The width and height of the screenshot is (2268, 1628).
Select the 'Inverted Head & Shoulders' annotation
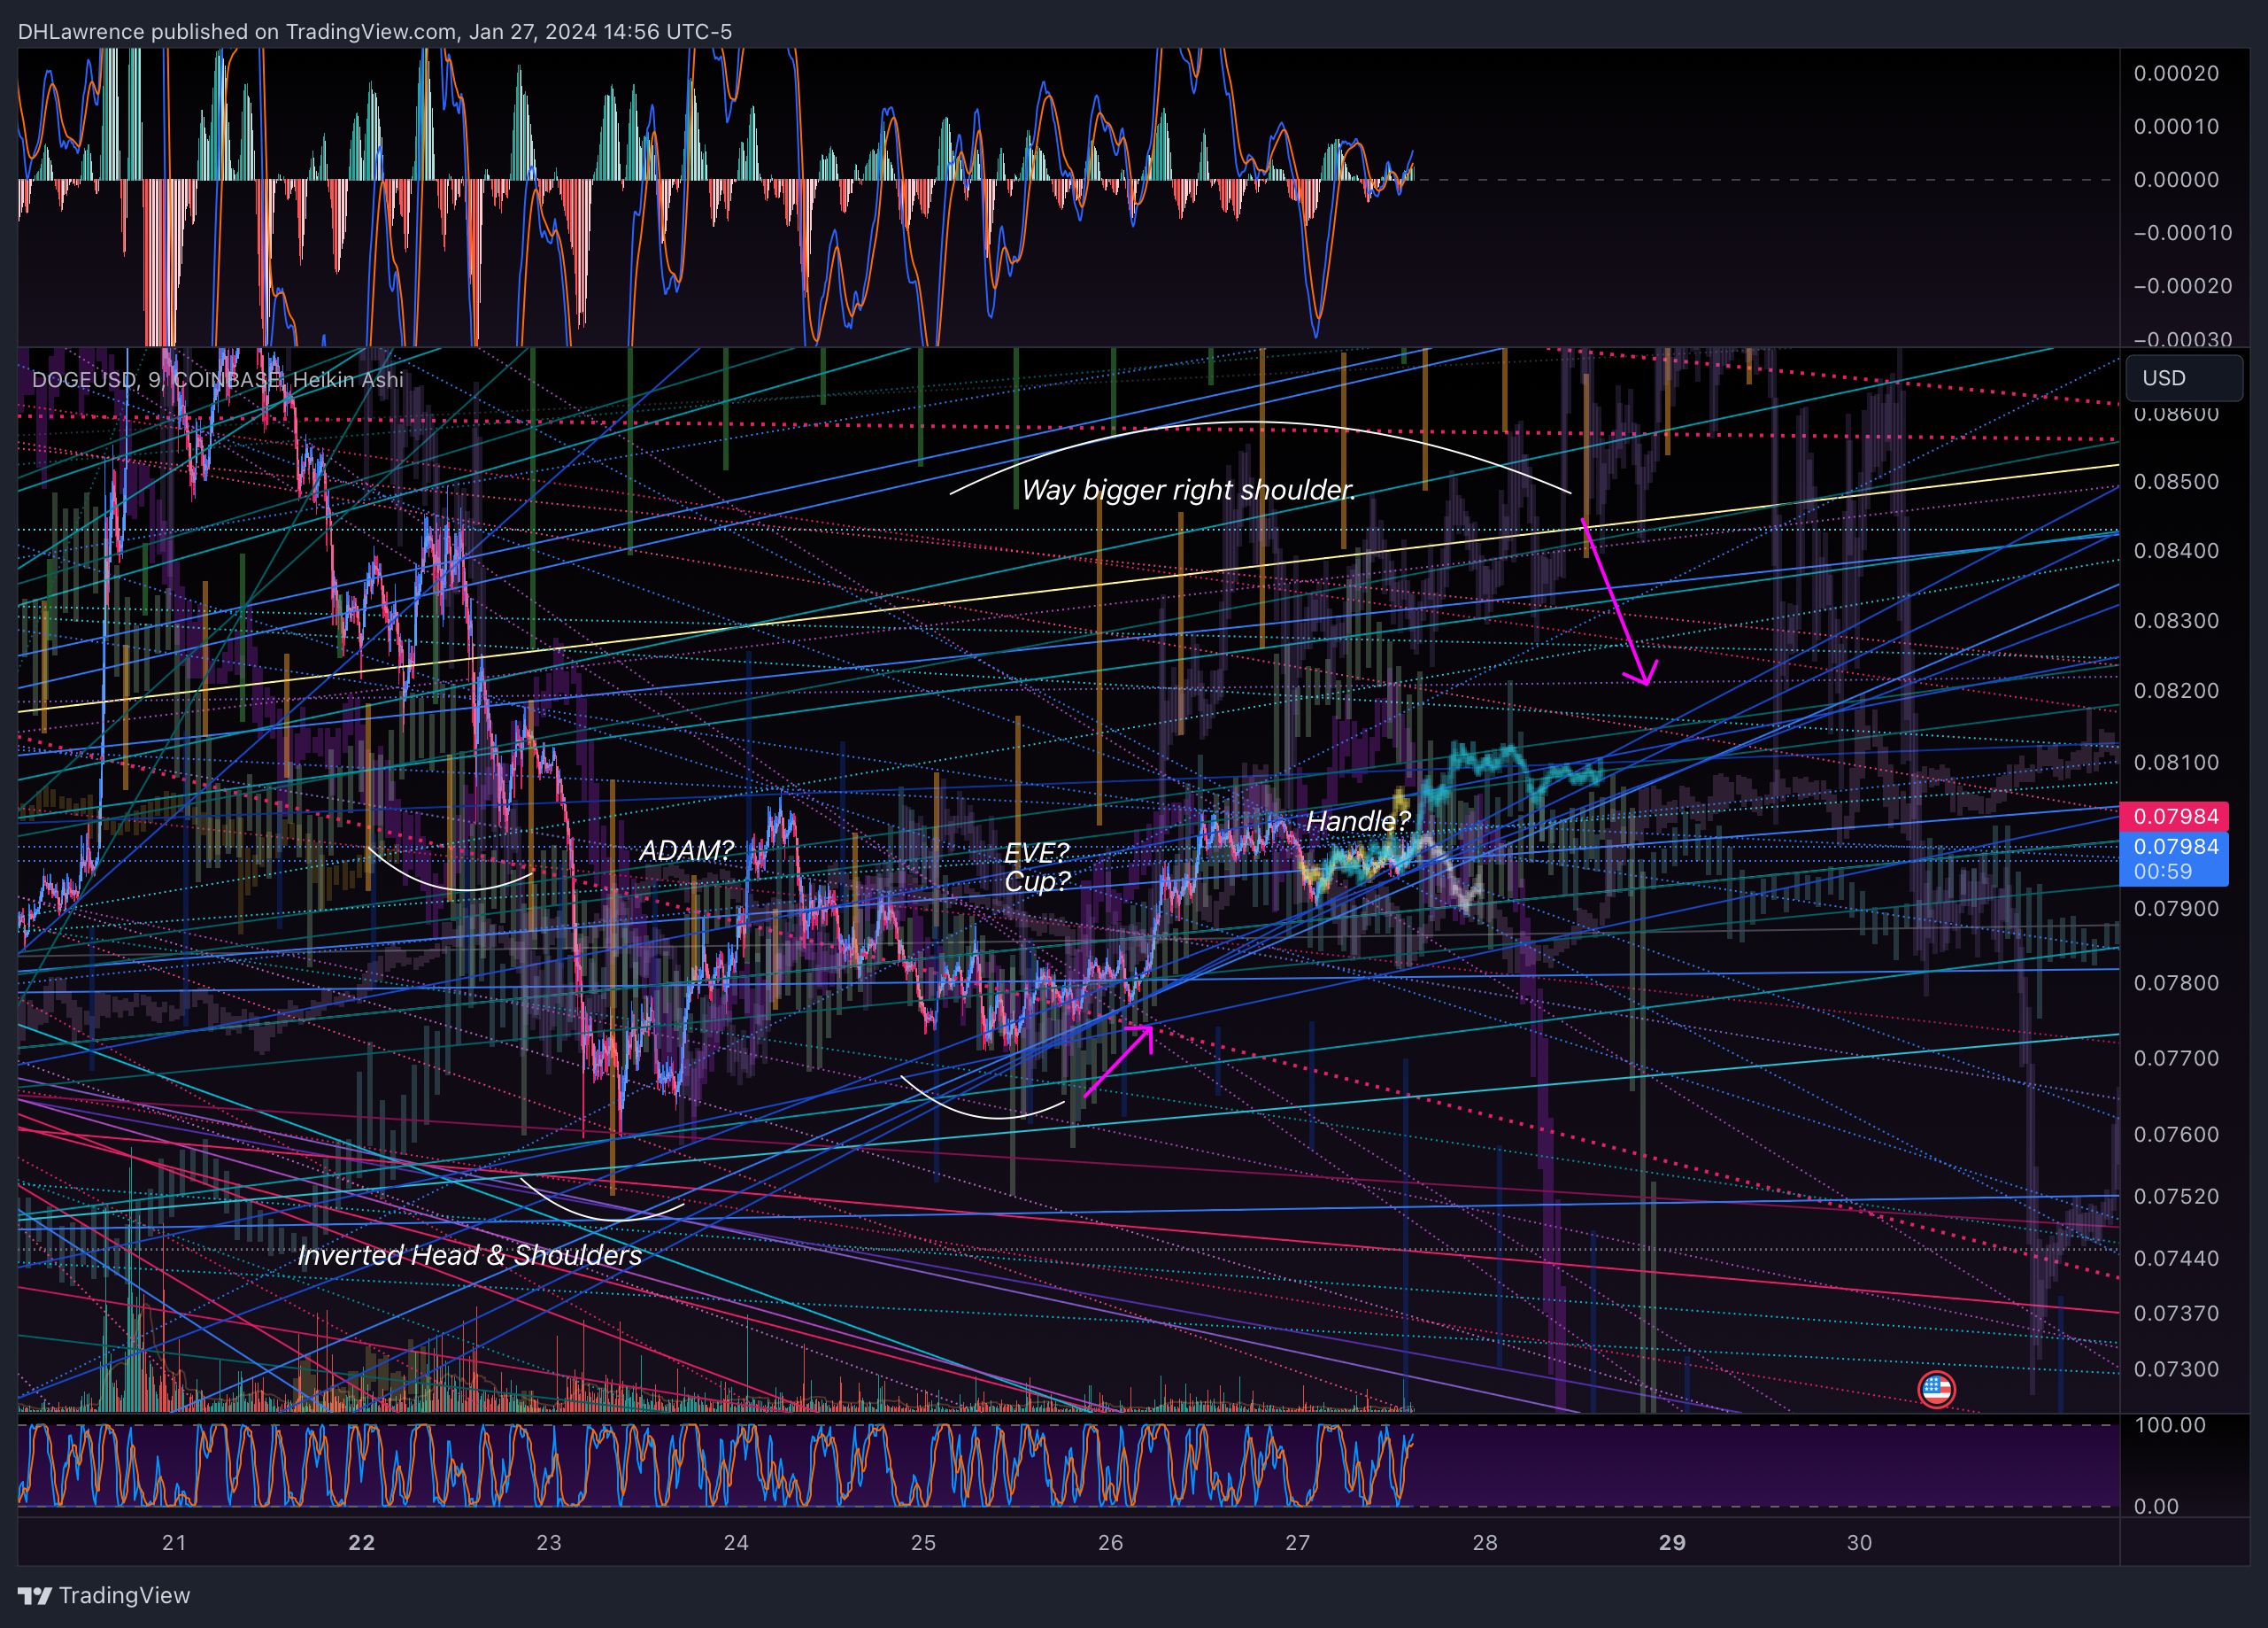tap(470, 1255)
